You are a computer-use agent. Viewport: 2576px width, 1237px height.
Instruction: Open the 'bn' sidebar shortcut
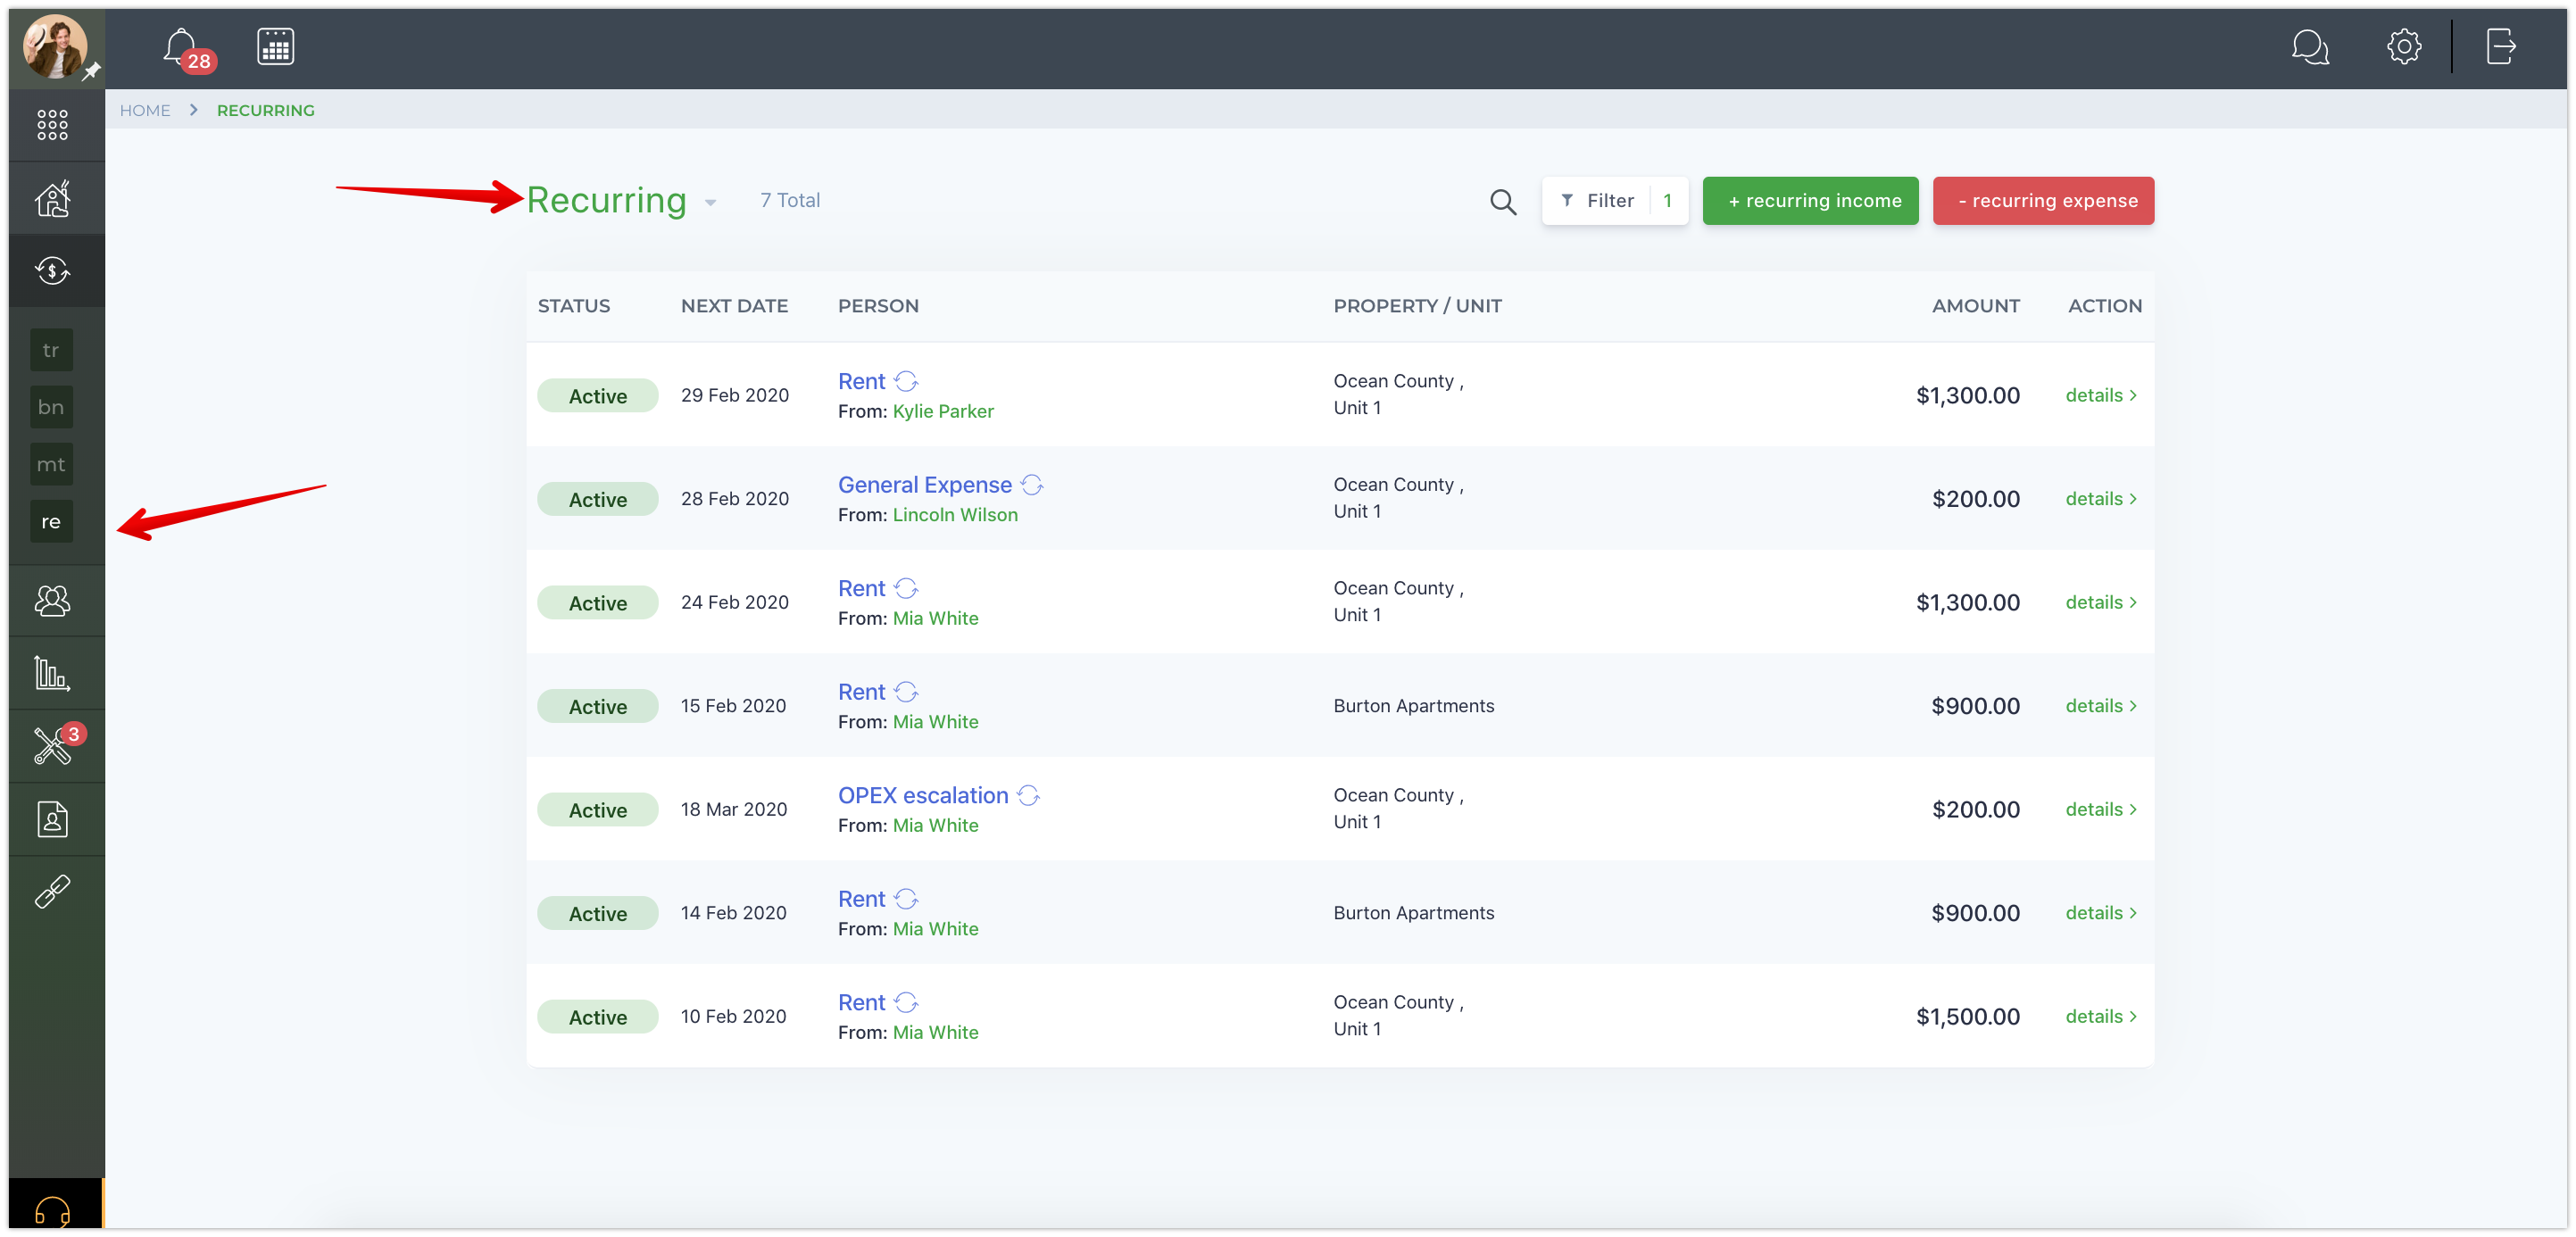tap(51, 407)
